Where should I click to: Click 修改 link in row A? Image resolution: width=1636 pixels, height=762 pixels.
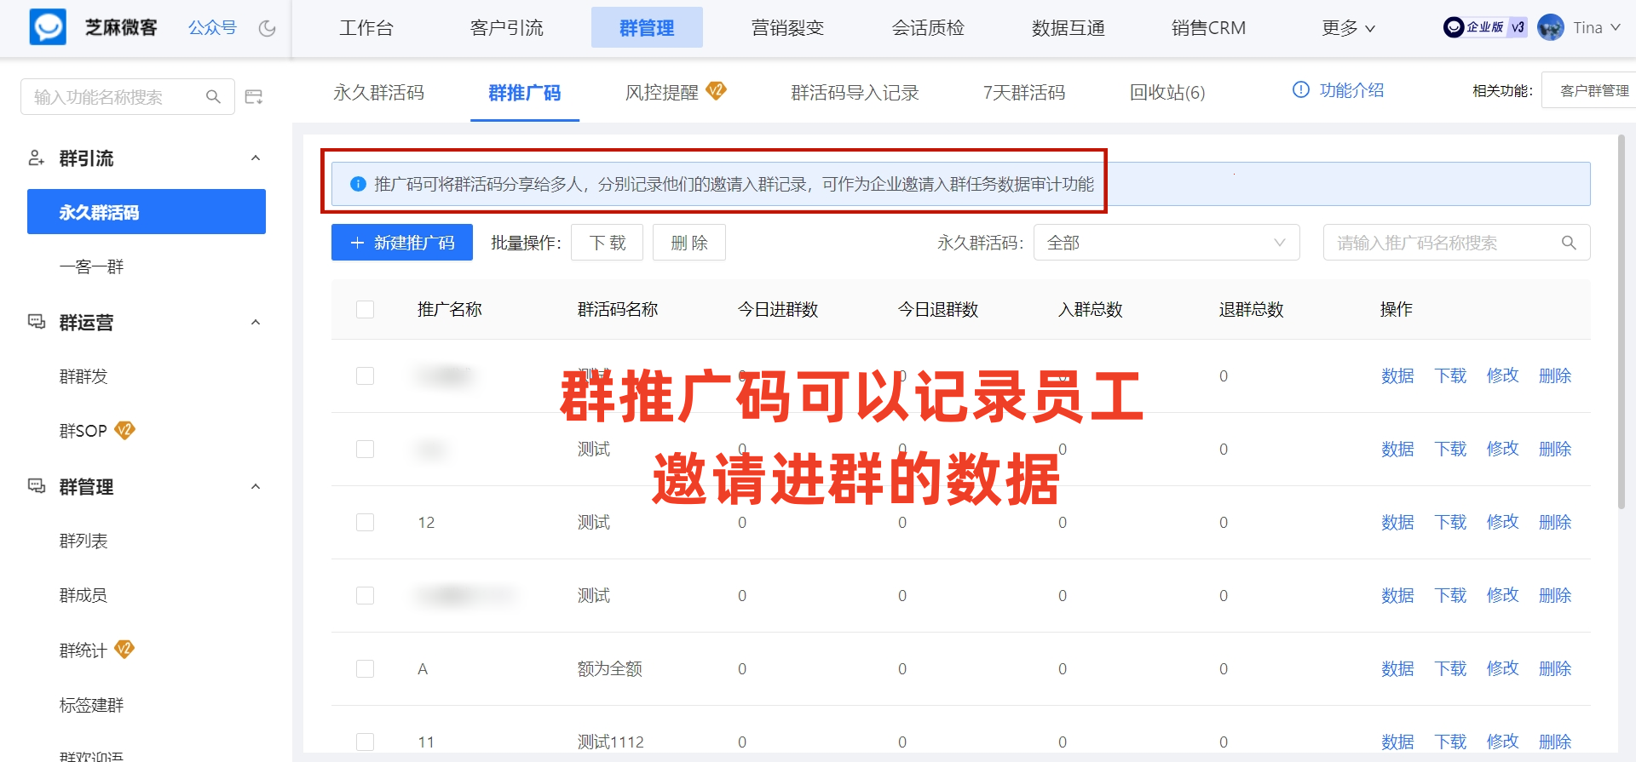coord(1502,668)
